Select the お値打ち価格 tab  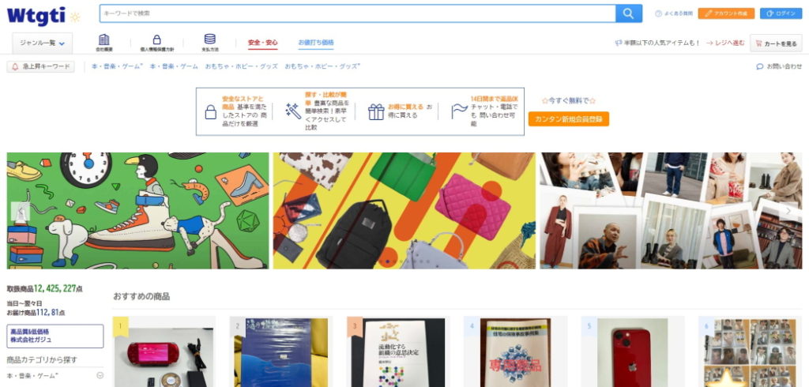(316, 43)
